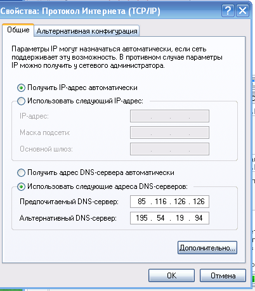Click the first octet 85 of preferred DNS
255x291 pixels.
[141, 202]
